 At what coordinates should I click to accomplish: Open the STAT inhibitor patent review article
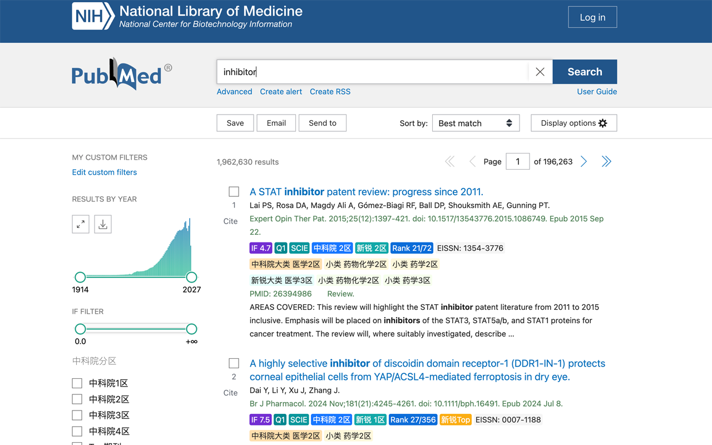click(x=367, y=192)
